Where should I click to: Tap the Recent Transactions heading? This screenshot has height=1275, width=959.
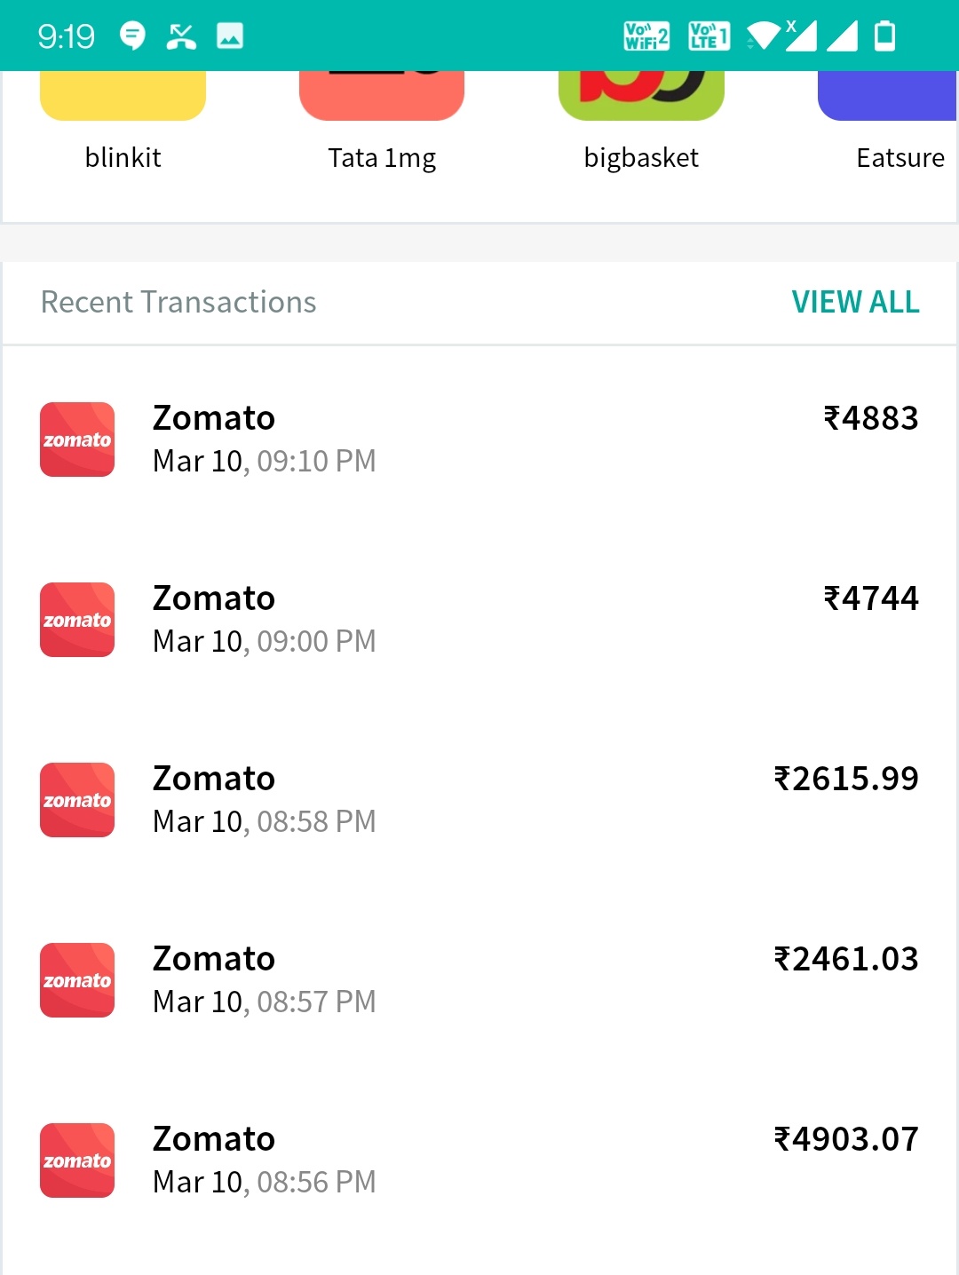pos(178,302)
